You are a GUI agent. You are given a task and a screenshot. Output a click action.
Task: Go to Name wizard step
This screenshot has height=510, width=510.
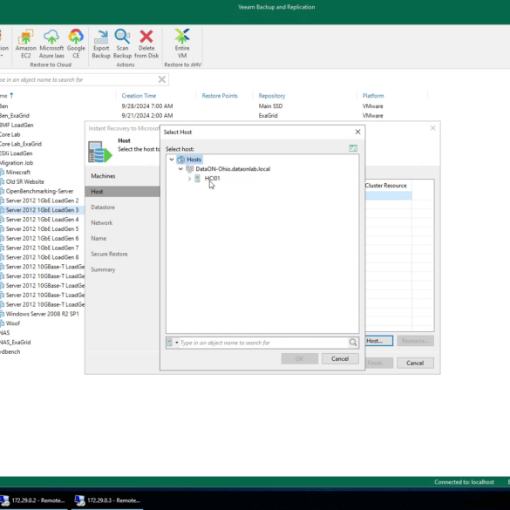[x=99, y=238]
